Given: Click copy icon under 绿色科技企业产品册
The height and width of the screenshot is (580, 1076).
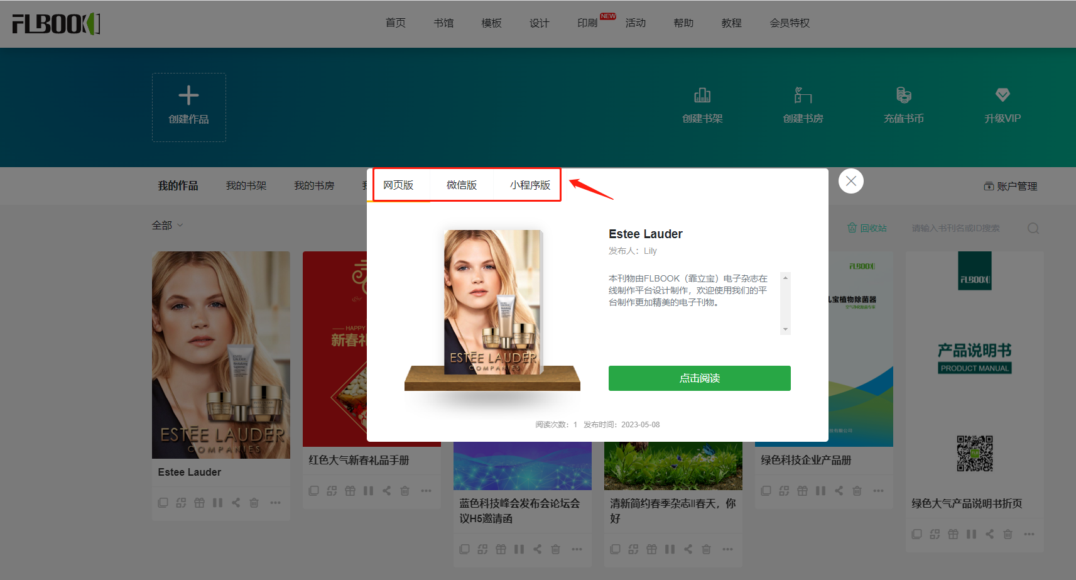Looking at the screenshot, I should [766, 491].
